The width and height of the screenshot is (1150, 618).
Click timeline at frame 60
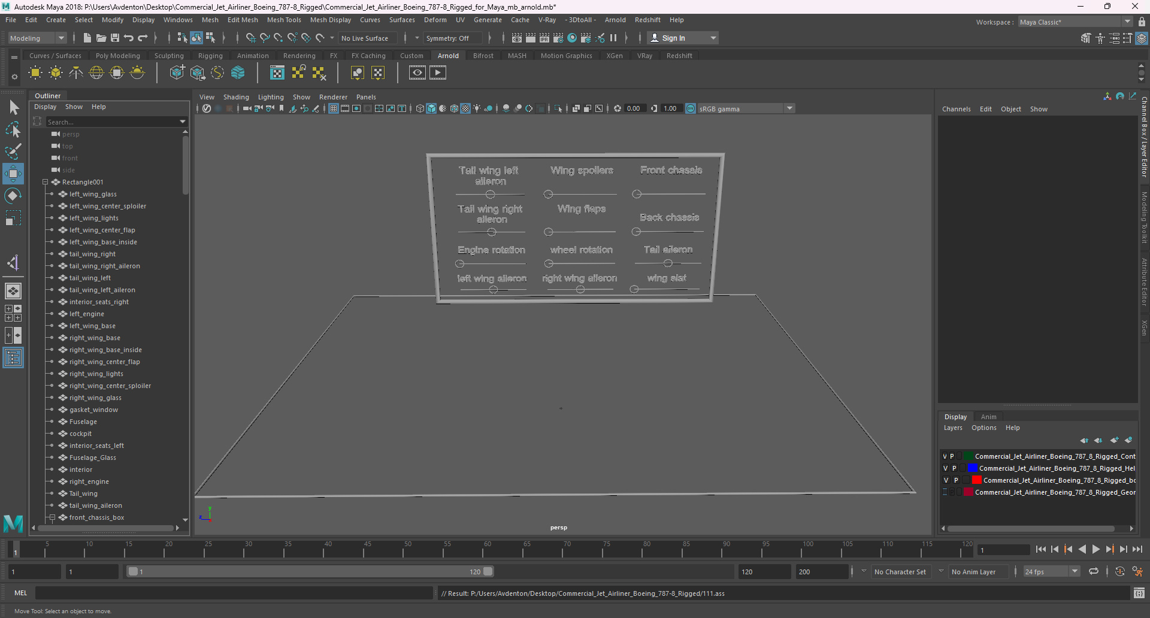click(488, 549)
